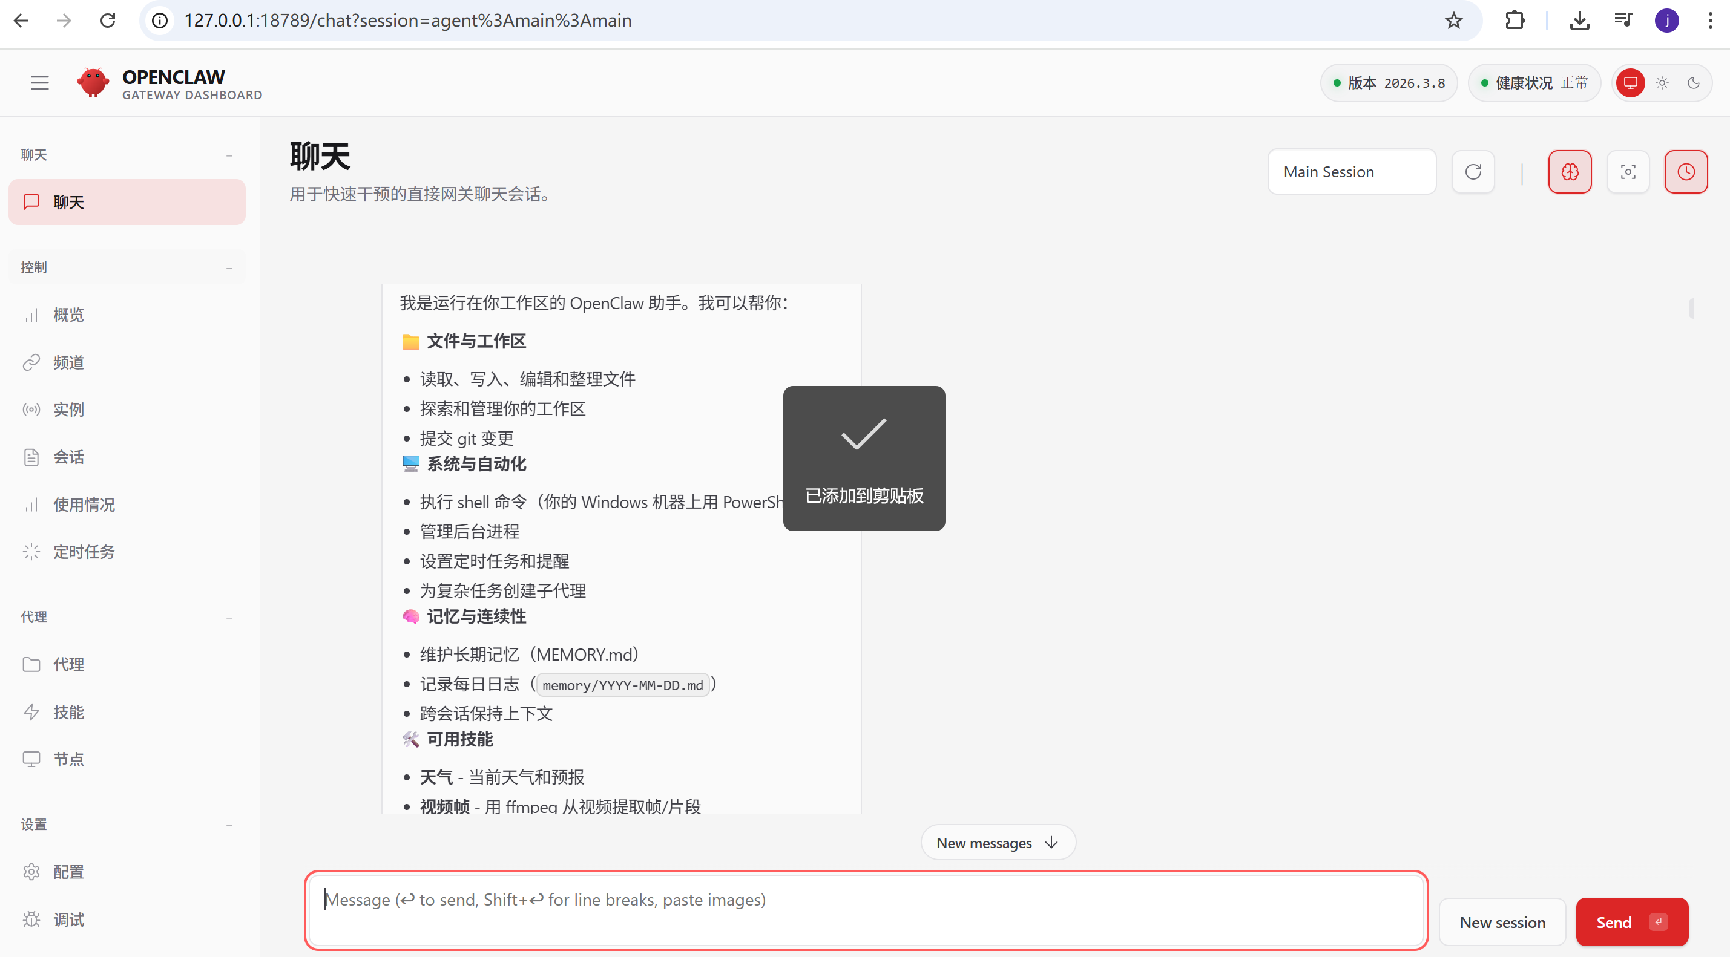
Task: Collapse the 代理 sidebar section
Action: pyautogui.click(x=229, y=617)
